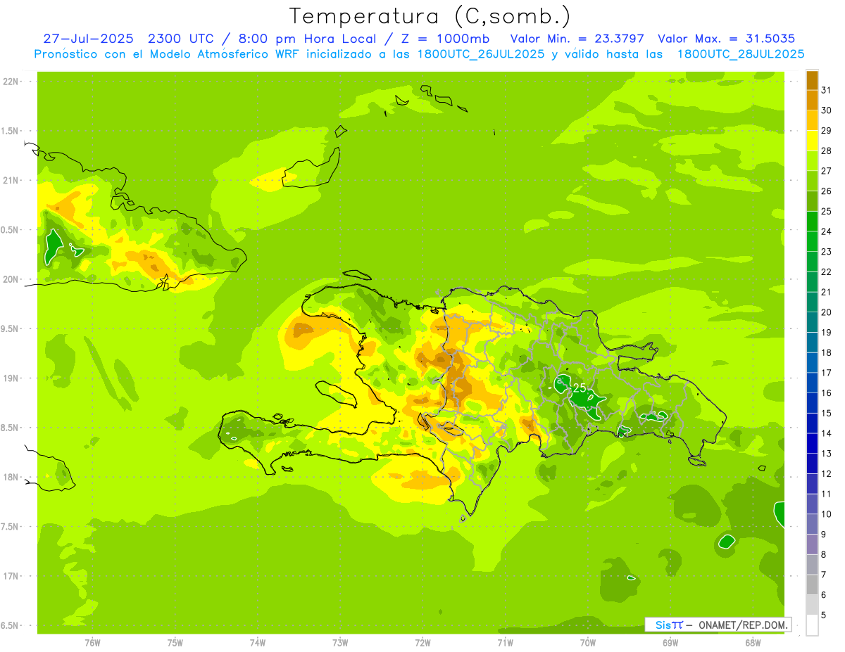Image resolution: width=845 pixels, height=652 pixels.
Task: Click the '72W' longitude axis label
Action: [423, 643]
